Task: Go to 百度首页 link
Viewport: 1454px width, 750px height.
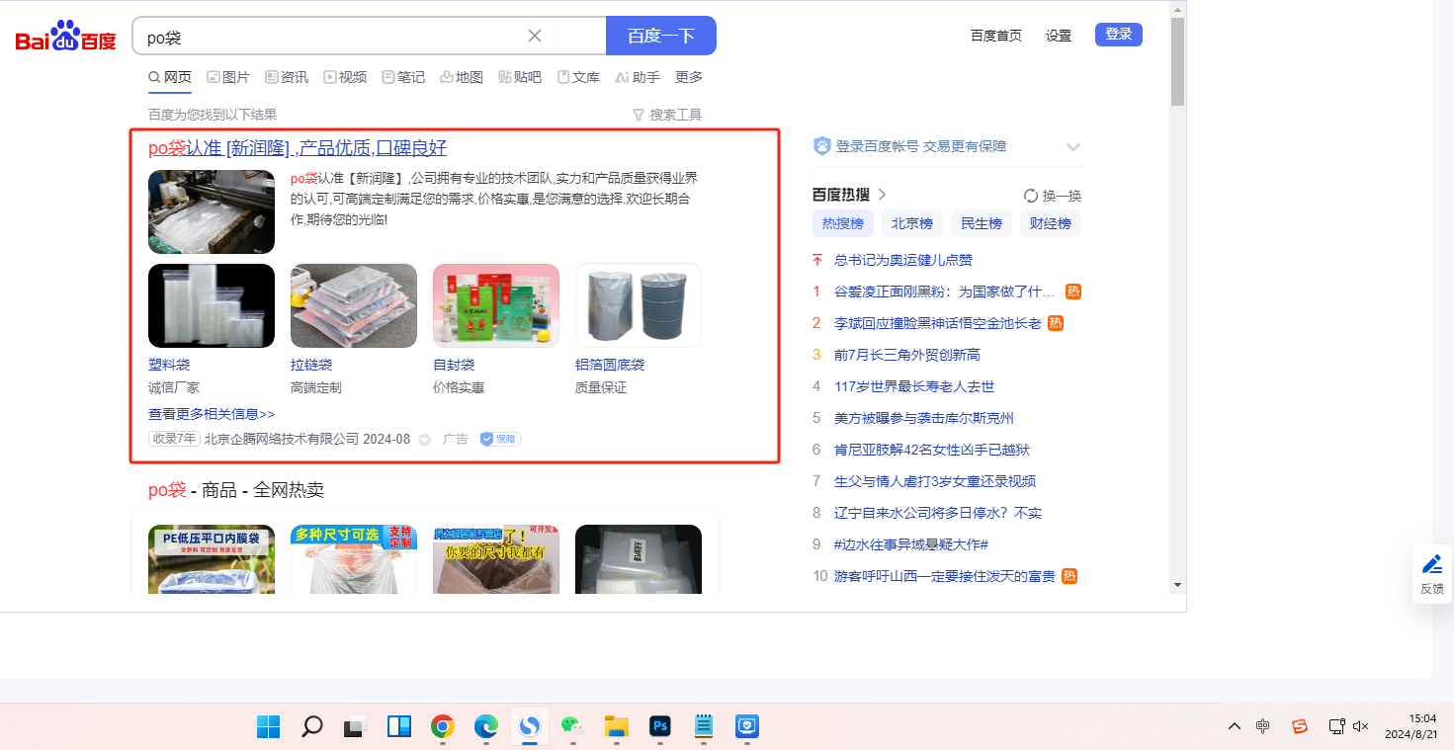Action: click(x=996, y=36)
